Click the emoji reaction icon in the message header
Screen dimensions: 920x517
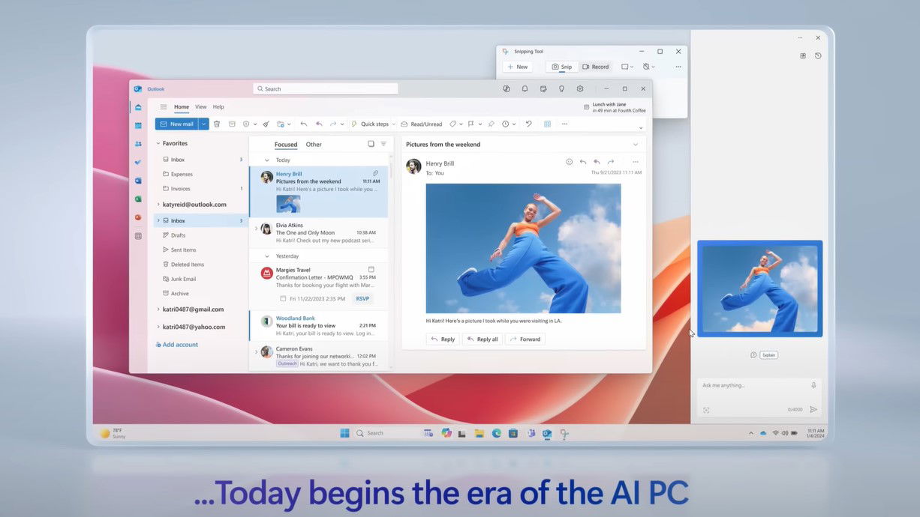[x=569, y=162]
